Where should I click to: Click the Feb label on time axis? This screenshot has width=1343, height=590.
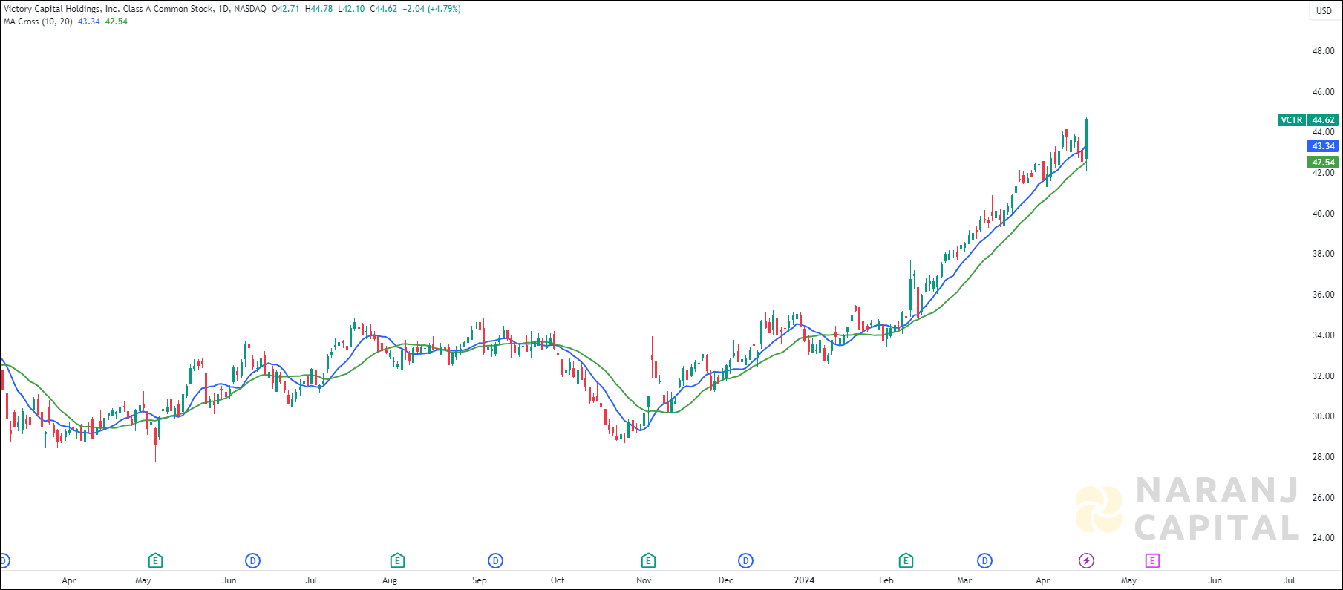pos(886,580)
